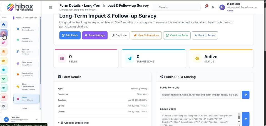
Task: Click into the Search field
Action: pos(176,7)
